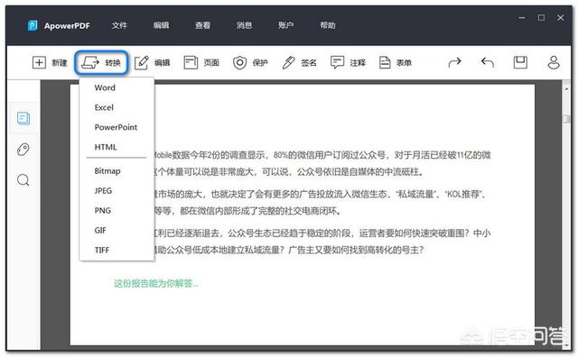This screenshot has height=357, width=578.
Task: Open the search magnifier in sidebar
Action: pyautogui.click(x=23, y=180)
